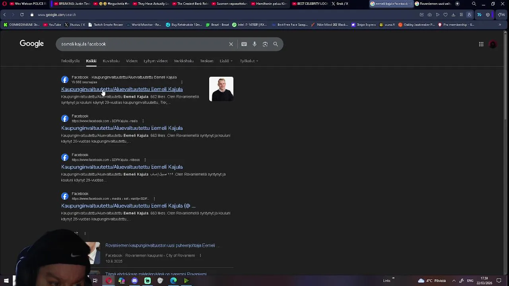Open the Google apps grid
Screen dimensions: 509x286
coord(481,44)
